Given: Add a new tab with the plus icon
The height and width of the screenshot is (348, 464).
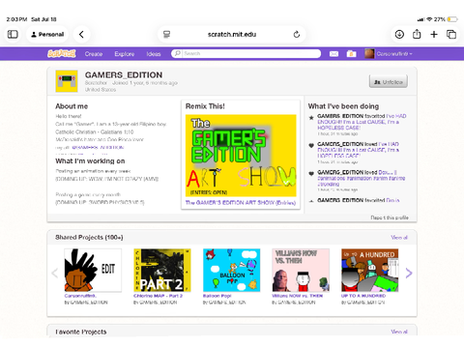Looking at the screenshot, I should tap(434, 34).
